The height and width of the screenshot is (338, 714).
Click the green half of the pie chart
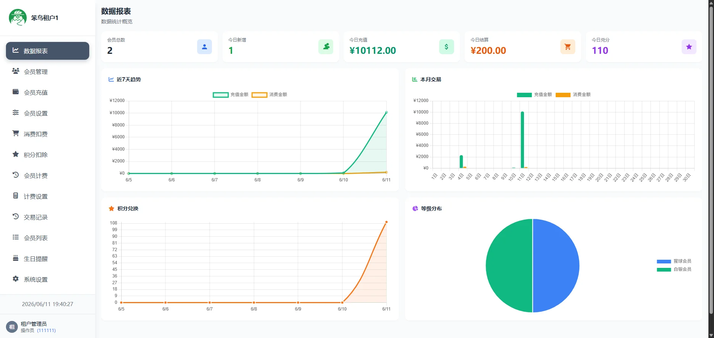[x=509, y=266]
